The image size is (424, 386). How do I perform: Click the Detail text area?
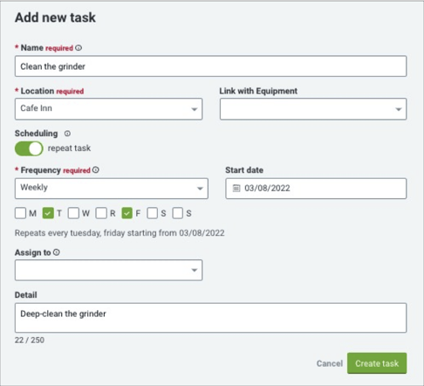point(210,318)
